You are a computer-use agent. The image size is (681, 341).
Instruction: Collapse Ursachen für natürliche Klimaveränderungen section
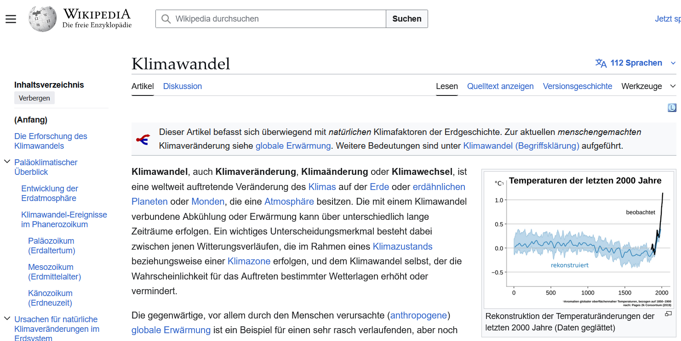7,319
